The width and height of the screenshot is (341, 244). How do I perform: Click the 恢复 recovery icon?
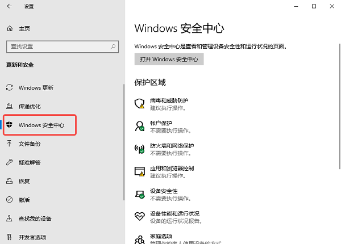tap(9, 181)
